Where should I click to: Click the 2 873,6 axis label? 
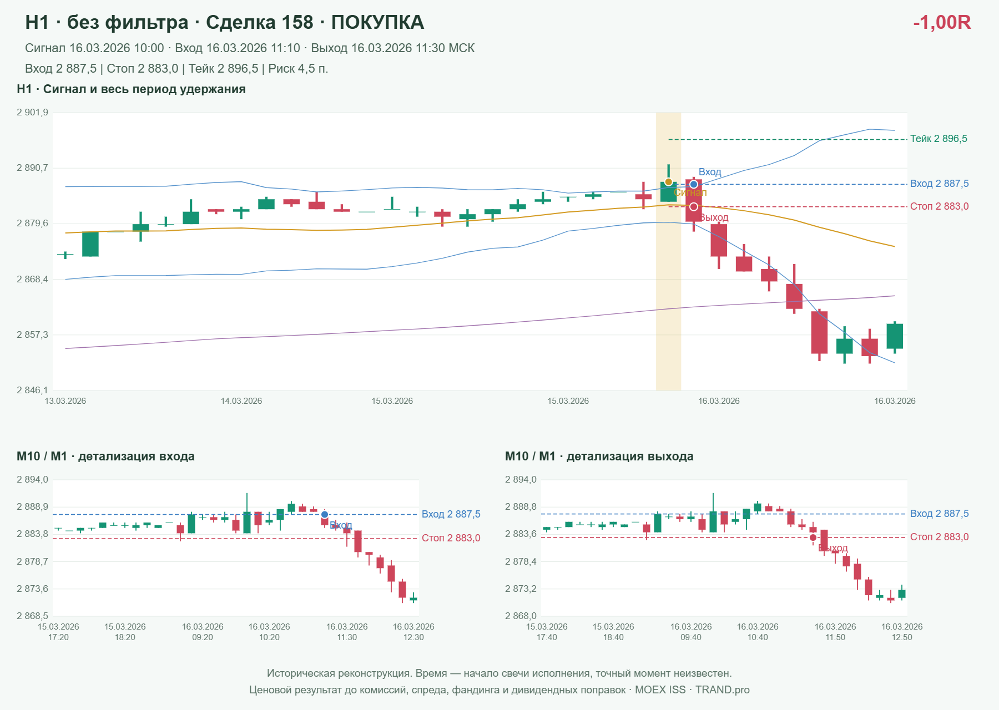32,589
